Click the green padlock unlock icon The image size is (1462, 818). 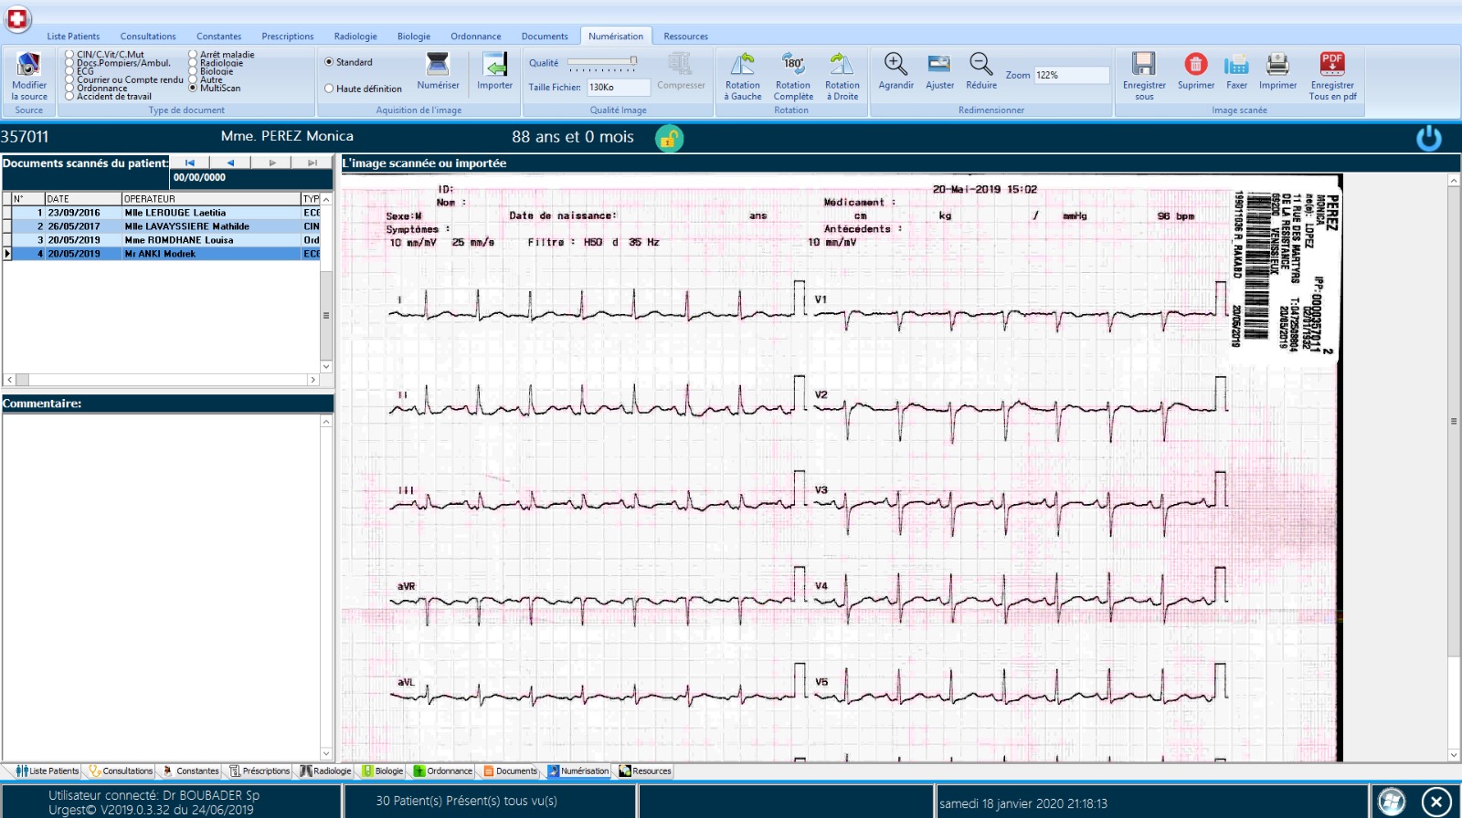click(x=669, y=138)
